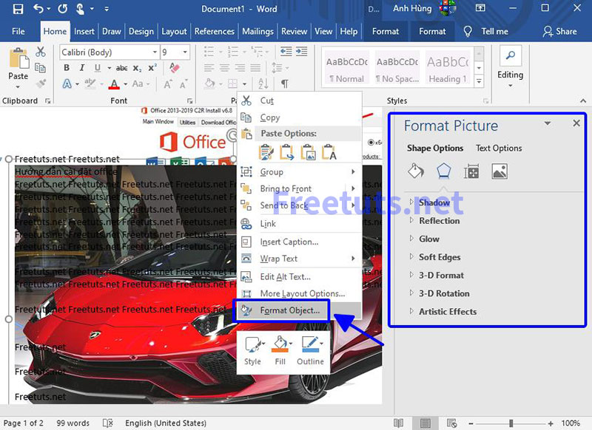Switch to the Text Options tab
Image resolution: width=592 pixels, height=430 pixels.
[x=499, y=148]
